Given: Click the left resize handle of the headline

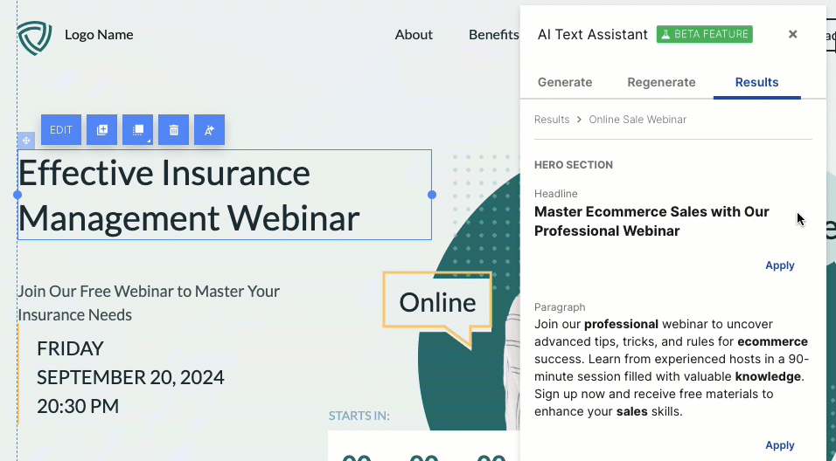Looking at the screenshot, I should pyautogui.click(x=17, y=195).
